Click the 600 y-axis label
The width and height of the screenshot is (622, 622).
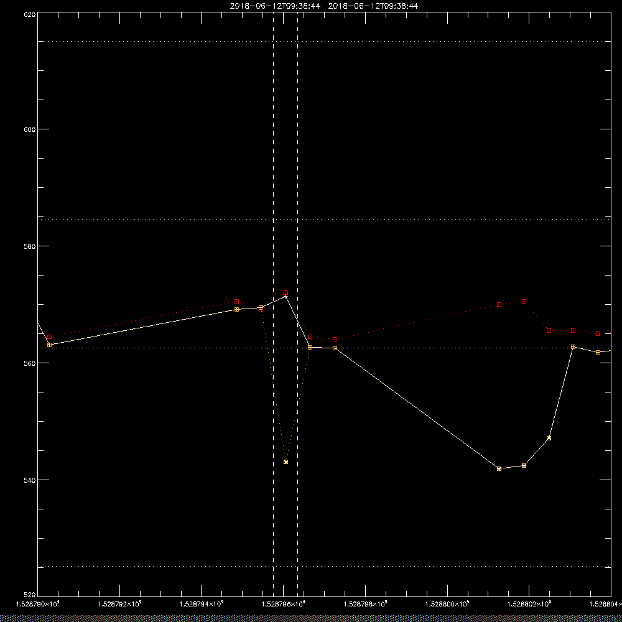(x=30, y=129)
